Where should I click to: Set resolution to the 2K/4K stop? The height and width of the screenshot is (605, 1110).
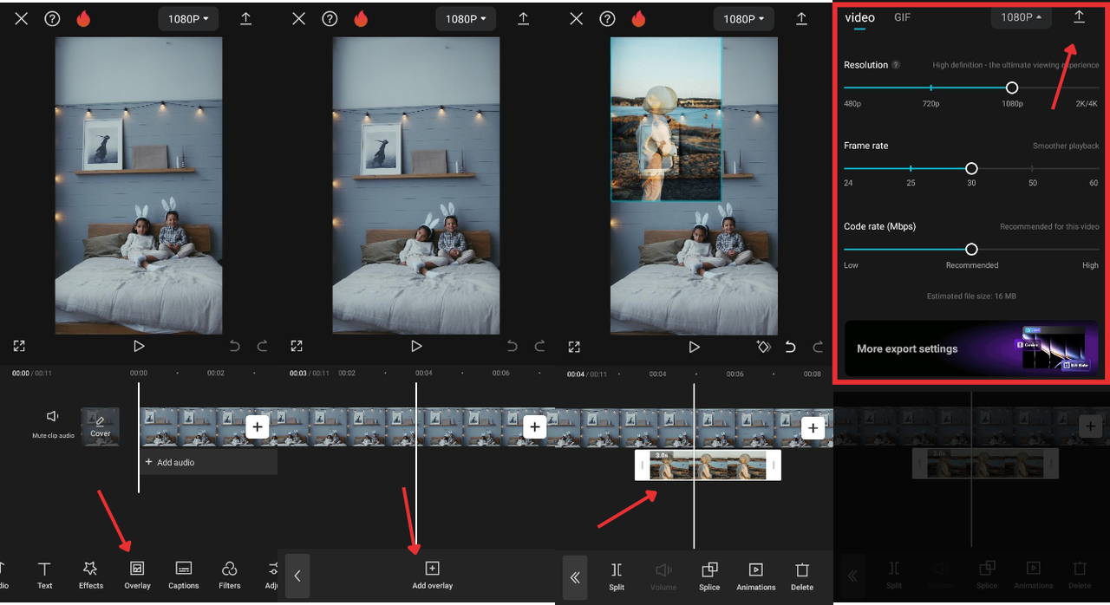tap(1097, 88)
